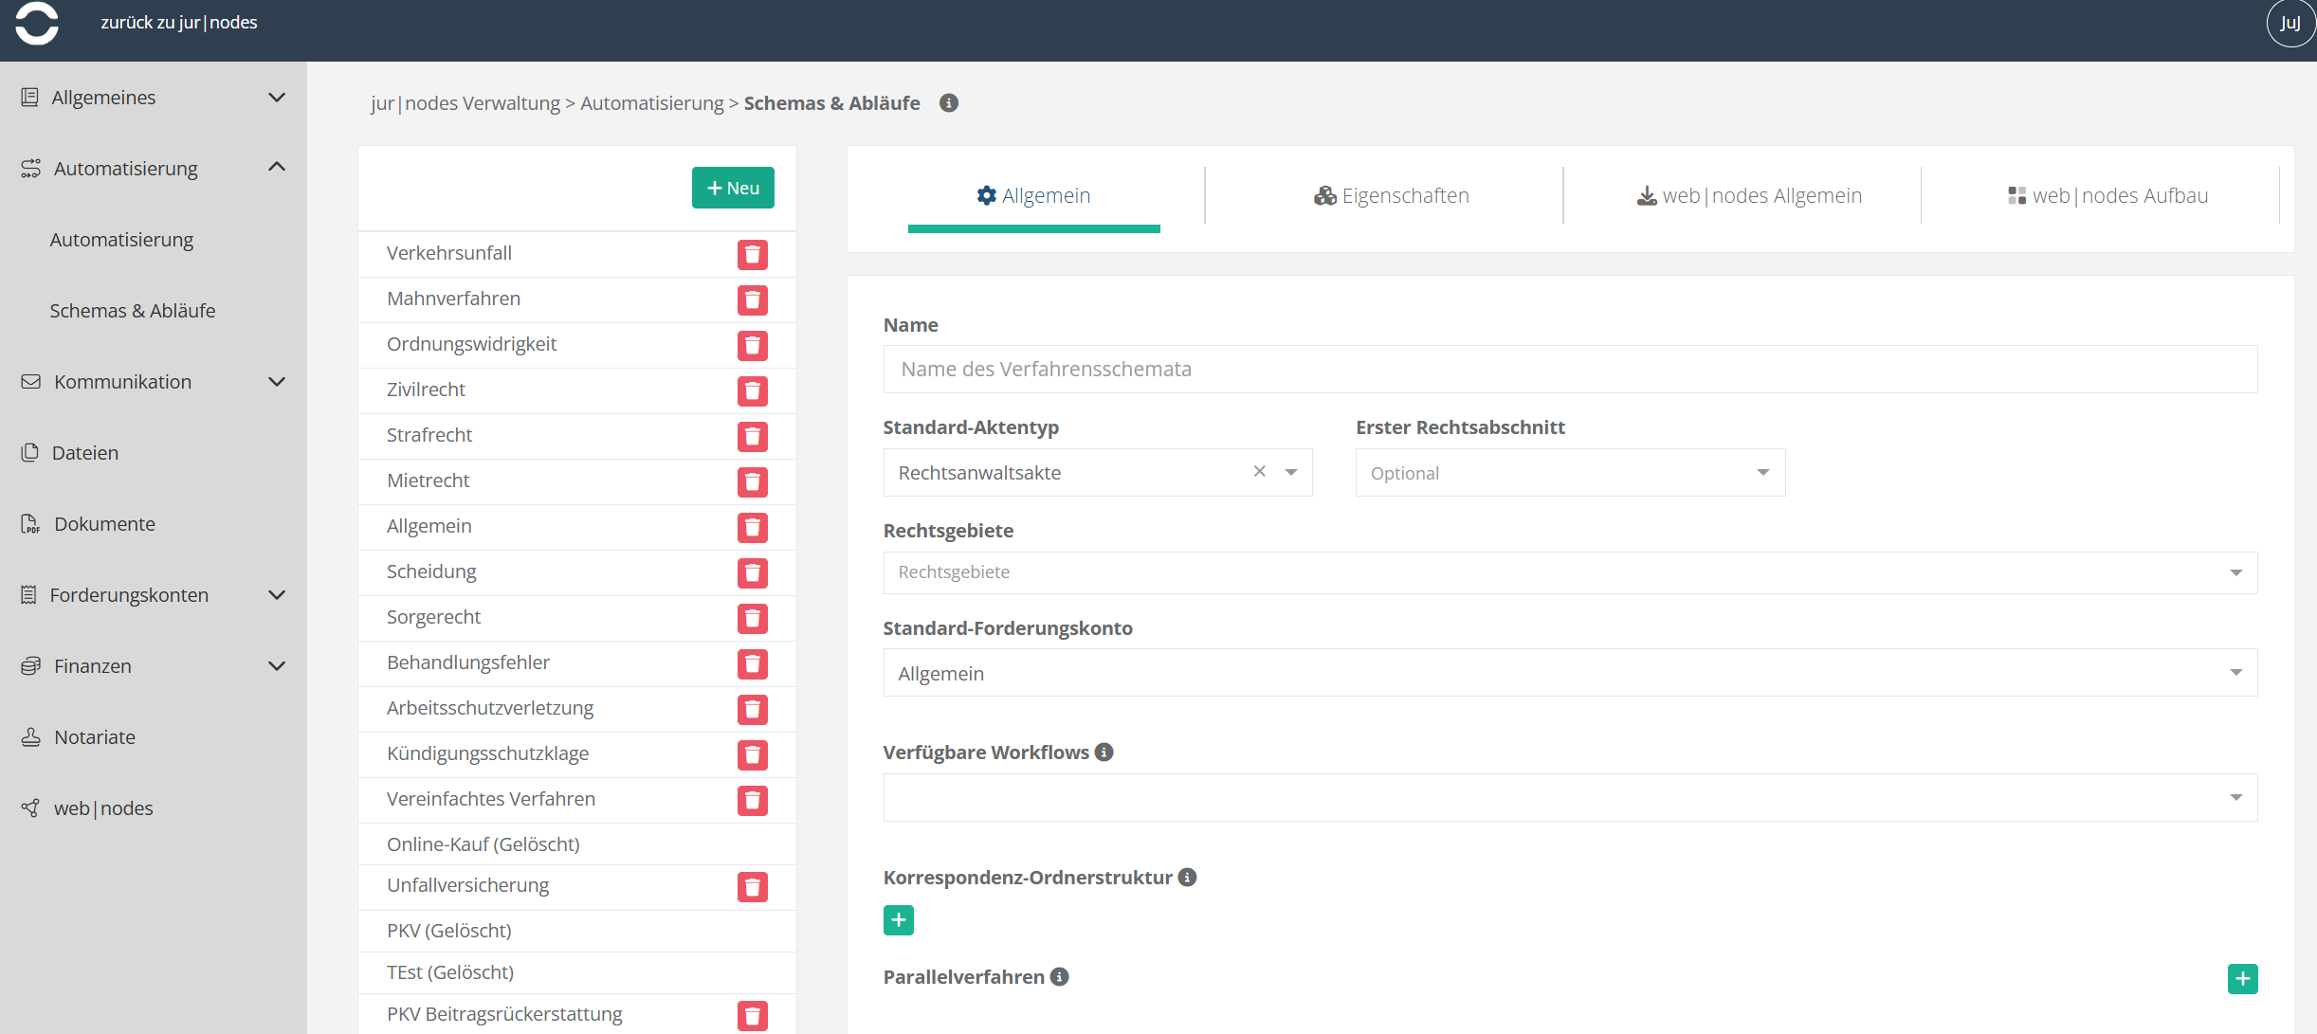Open Standard-Forderungskonto dropdown showing Allgemein
2317x1034 pixels.
pyautogui.click(x=1570, y=673)
